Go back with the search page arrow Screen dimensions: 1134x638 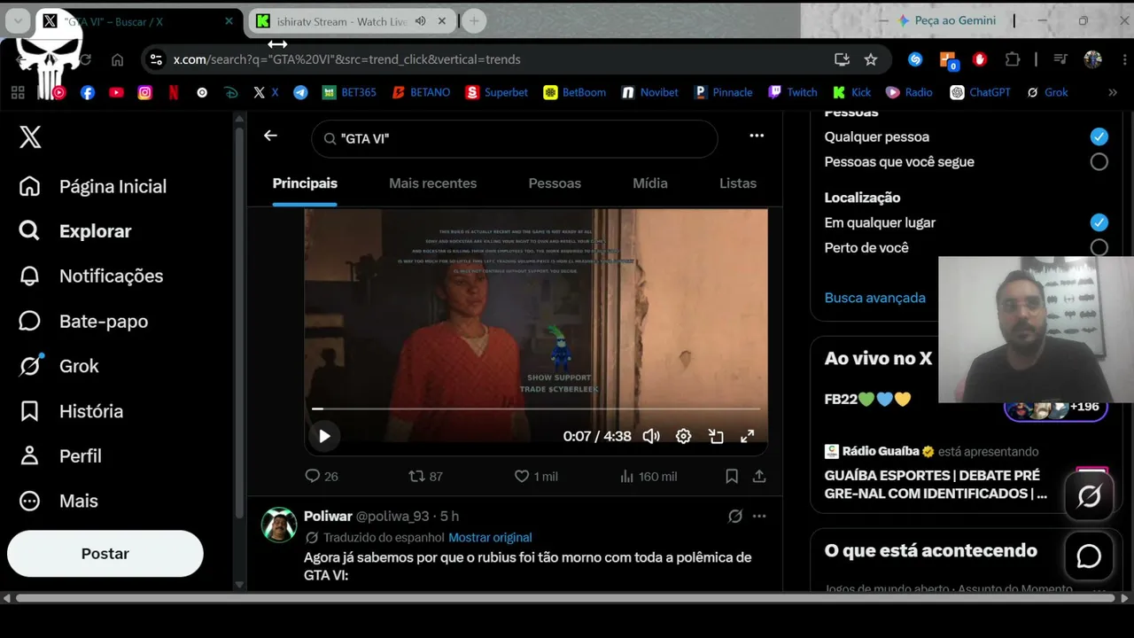270,136
